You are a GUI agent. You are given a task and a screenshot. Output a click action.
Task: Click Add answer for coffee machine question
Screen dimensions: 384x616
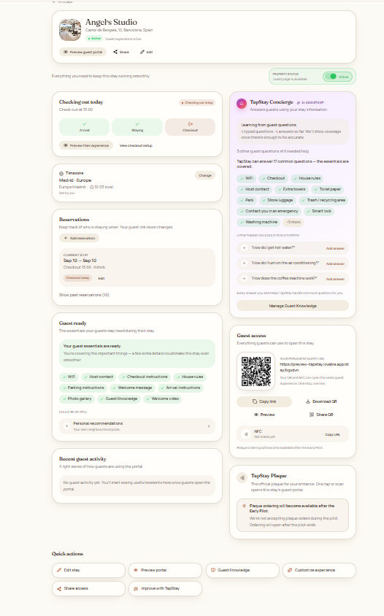tap(335, 279)
